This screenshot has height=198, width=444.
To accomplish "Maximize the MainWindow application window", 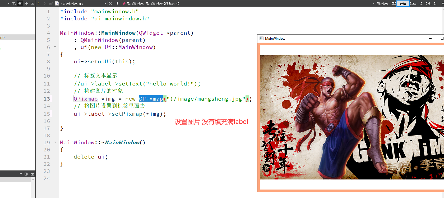I will [x=442, y=38].
